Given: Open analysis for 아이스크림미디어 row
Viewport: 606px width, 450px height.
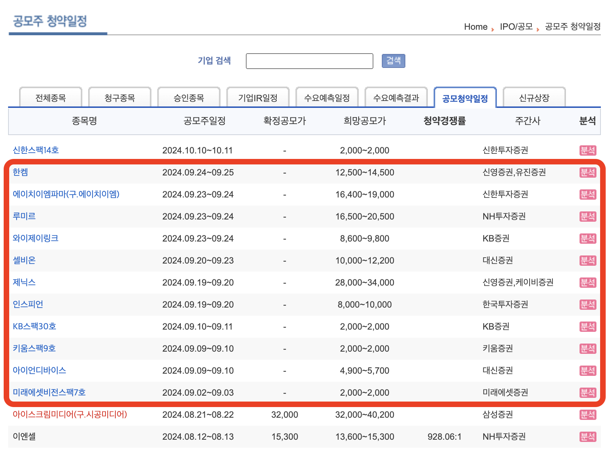Looking at the screenshot, I should (x=588, y=414).
